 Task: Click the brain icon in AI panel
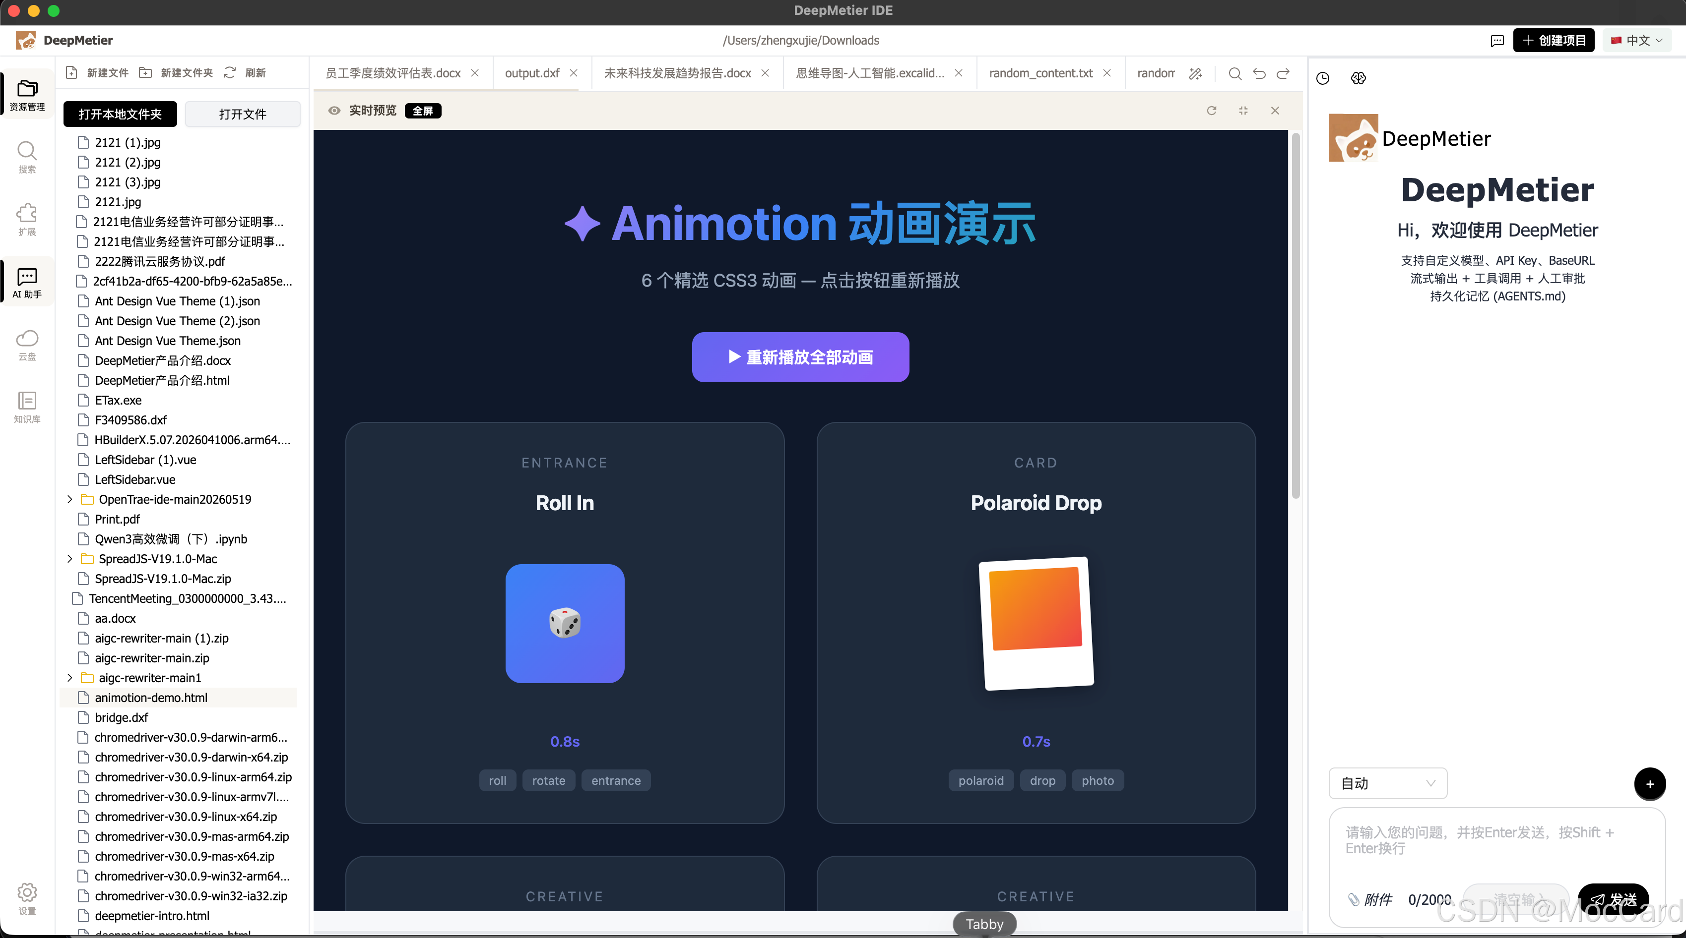point(1358,78)
